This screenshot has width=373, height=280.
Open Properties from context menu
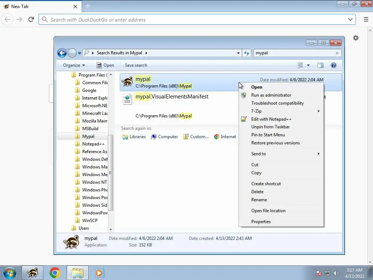[282, 222]
